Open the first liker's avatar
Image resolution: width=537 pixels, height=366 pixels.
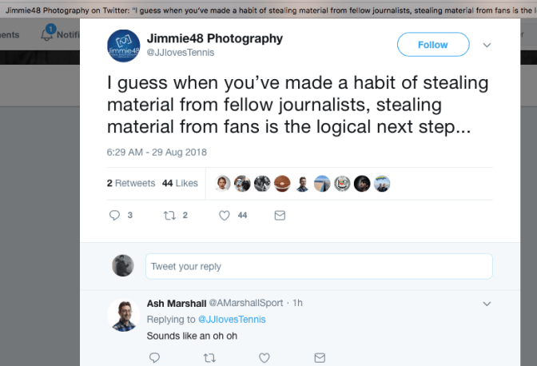[x=223, y=183]
